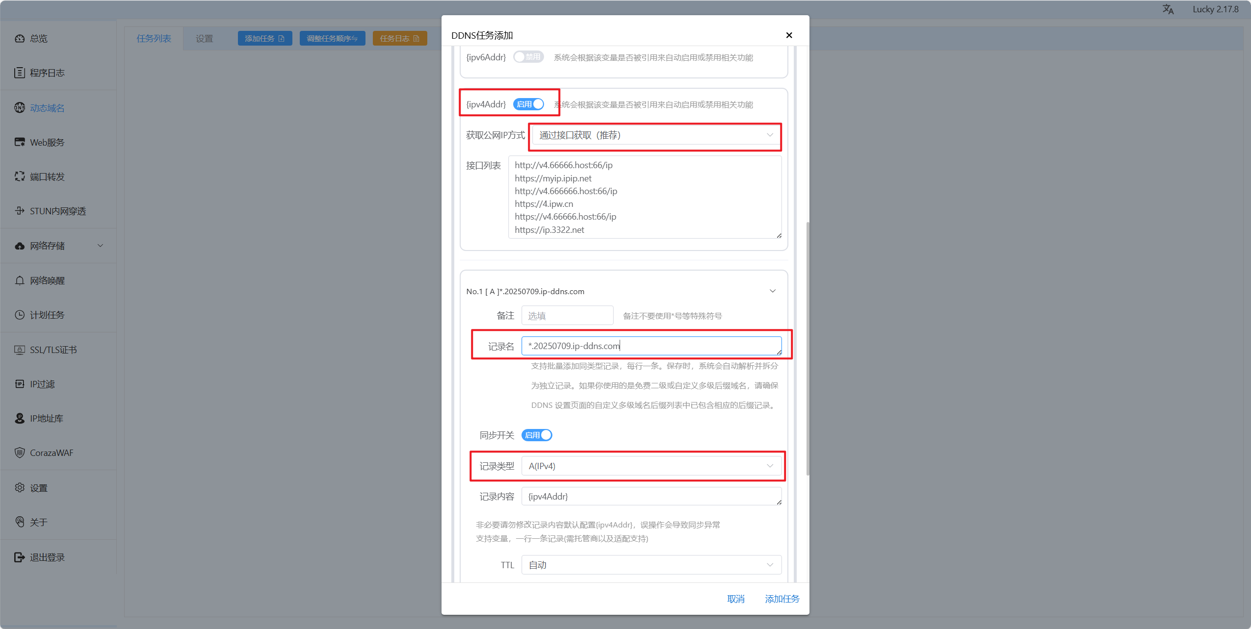Screen dimensions: 1251x629
Task: Click the https://4.ipw.cn line
Action: (544, 203)
